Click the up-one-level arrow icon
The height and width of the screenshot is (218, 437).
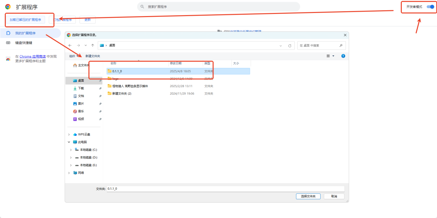(93, 45)
